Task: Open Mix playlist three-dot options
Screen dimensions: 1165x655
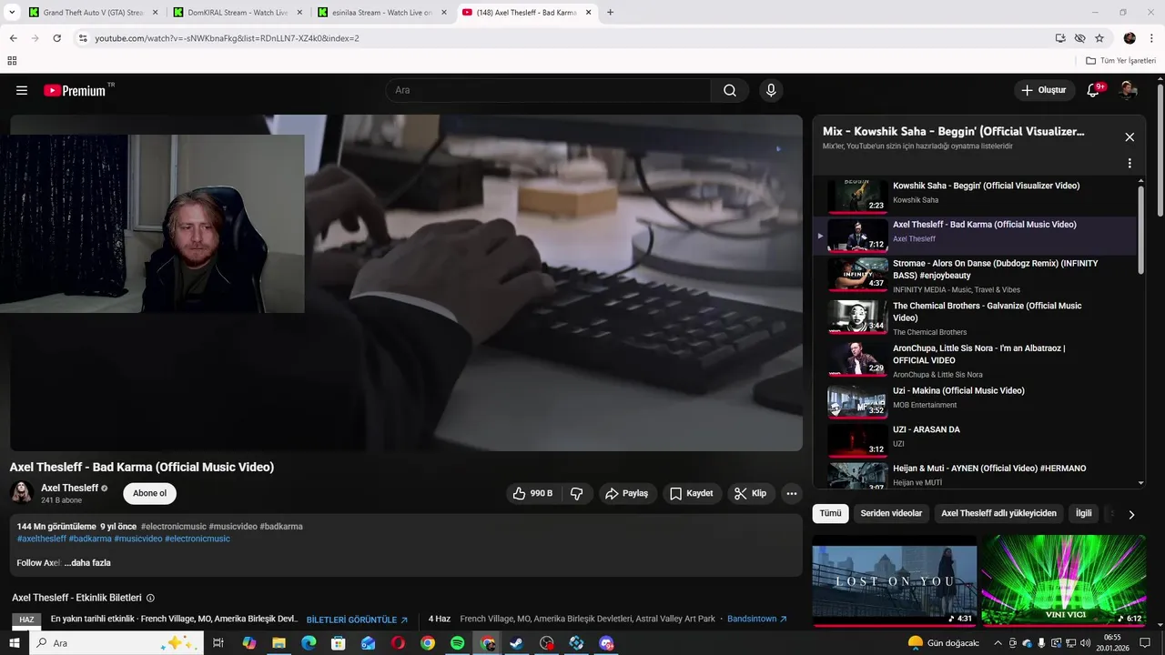Action: click(x=1130, y=164)
